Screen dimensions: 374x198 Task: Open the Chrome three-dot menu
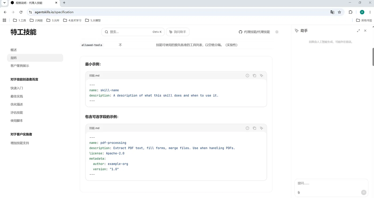[x=370, y=12]
